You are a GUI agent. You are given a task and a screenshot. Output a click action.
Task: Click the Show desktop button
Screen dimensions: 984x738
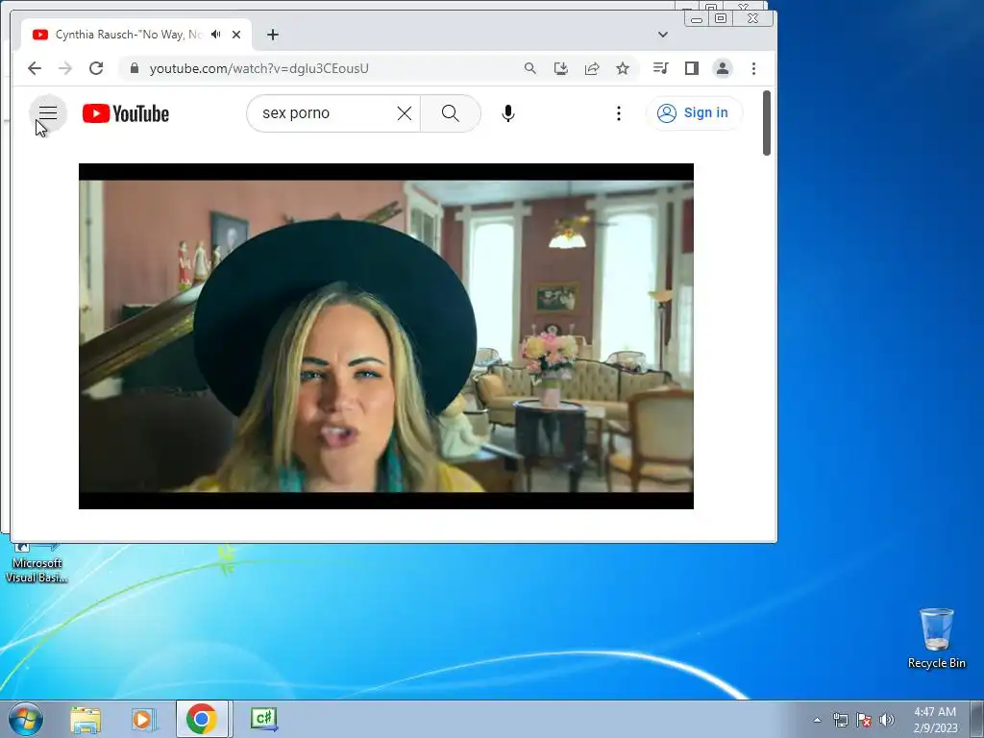[977, 719]
